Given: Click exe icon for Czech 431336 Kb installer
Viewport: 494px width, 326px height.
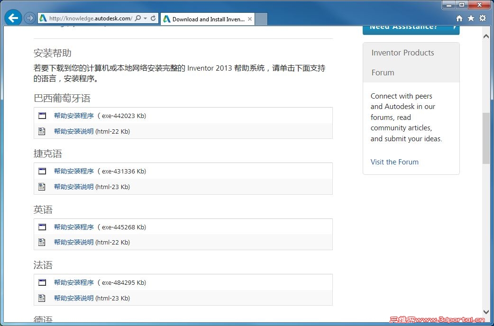Looking at the screenshot, I should (42, 171).
